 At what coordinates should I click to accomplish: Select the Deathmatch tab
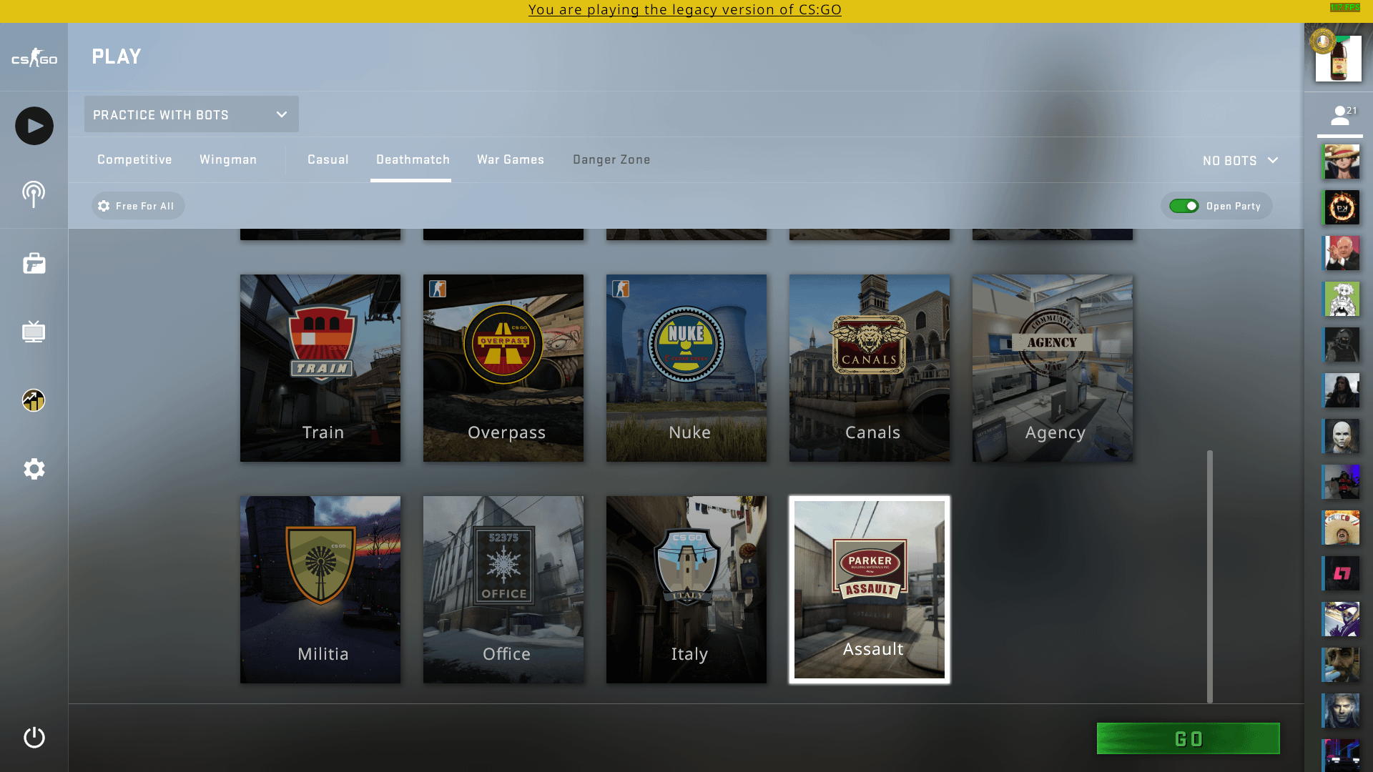(x=413, y=159)
